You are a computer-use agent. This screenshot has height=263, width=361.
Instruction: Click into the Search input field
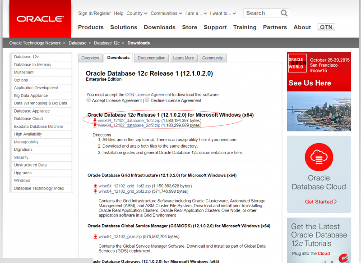pos(262,13)
